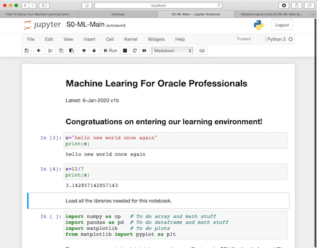Save and checkpoint the notebook
The width and height of the screenshot is (317, 248).
(27, 51)
